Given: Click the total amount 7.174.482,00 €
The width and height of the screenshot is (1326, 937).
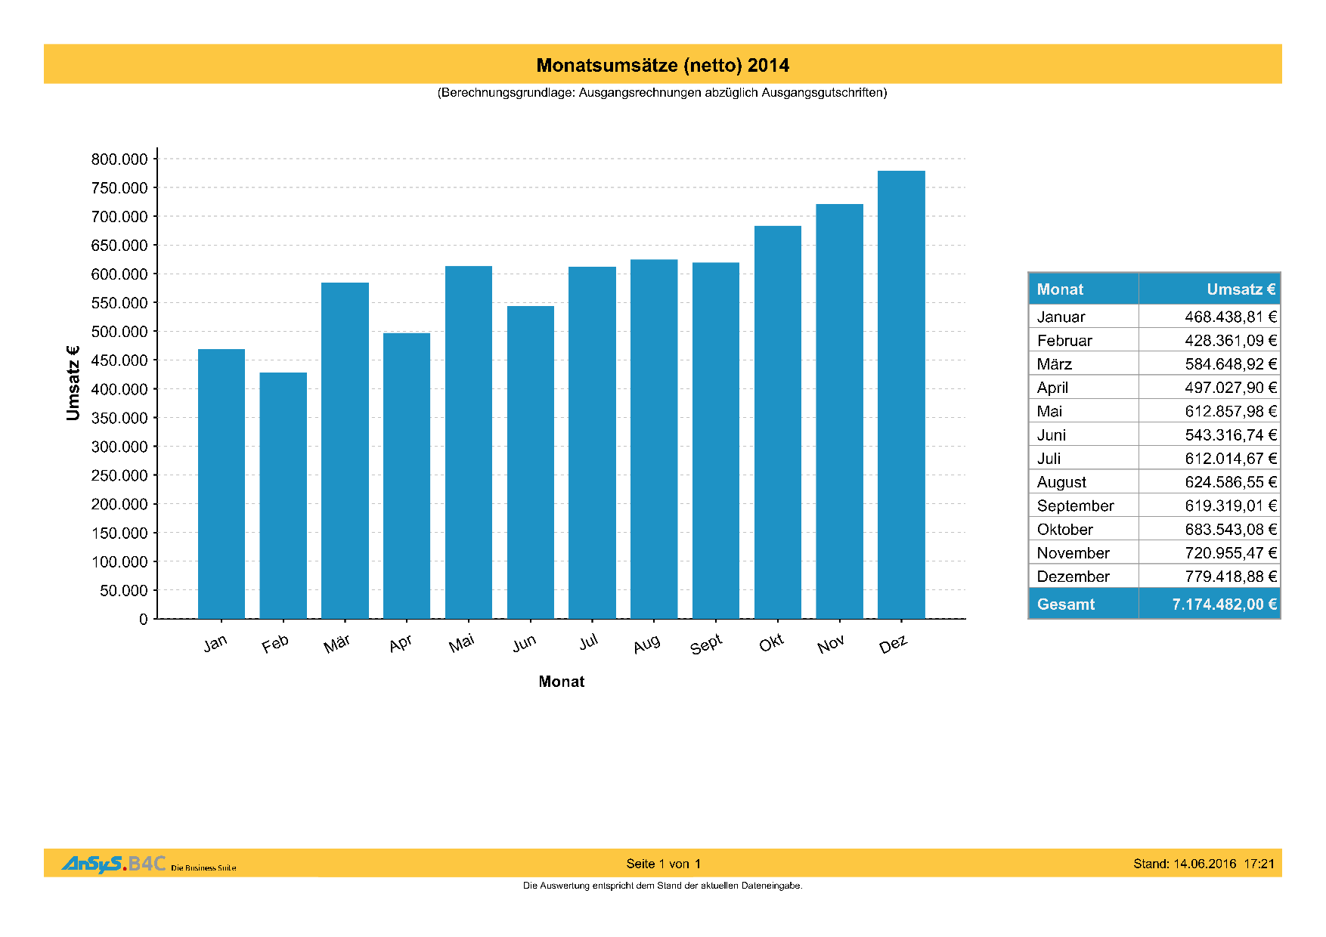Looking at the screenshot, I should pos(1223,605).
